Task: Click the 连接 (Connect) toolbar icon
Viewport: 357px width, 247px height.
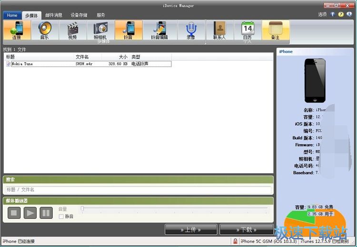Action: click(17, 30)
